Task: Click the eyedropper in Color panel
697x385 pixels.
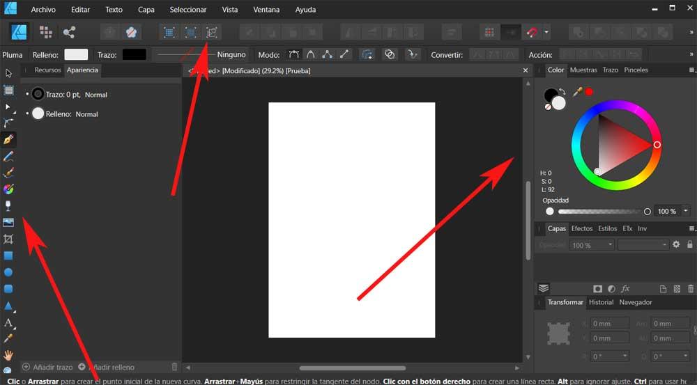Action: tap(577, 92)
